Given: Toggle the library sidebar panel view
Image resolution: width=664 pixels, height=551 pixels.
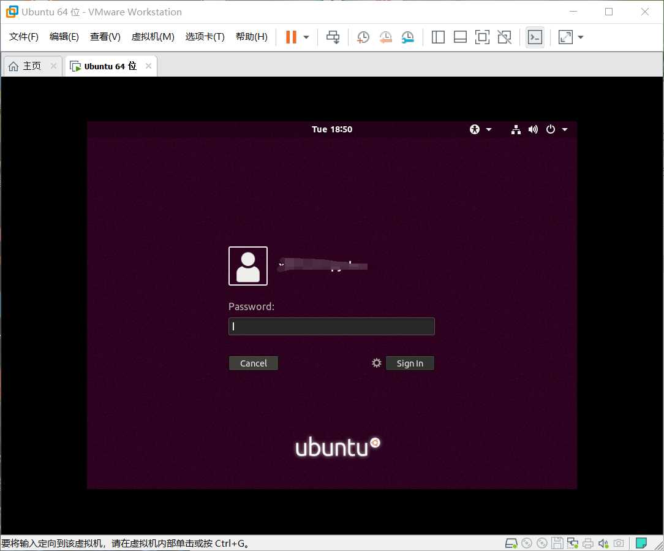Looking at the screenshot, I should point(438,37).
